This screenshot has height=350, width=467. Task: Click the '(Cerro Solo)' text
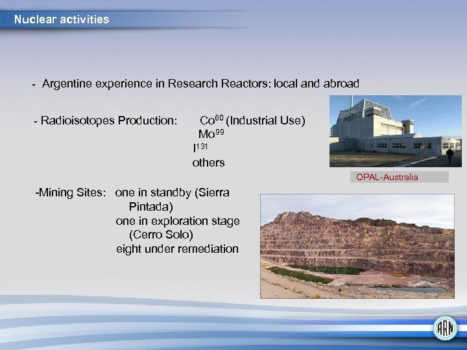click(161, 235)
